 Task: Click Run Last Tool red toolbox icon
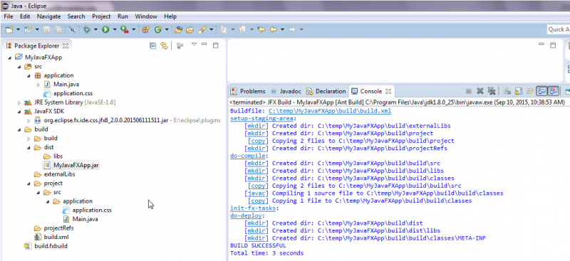tap(125, 30)
